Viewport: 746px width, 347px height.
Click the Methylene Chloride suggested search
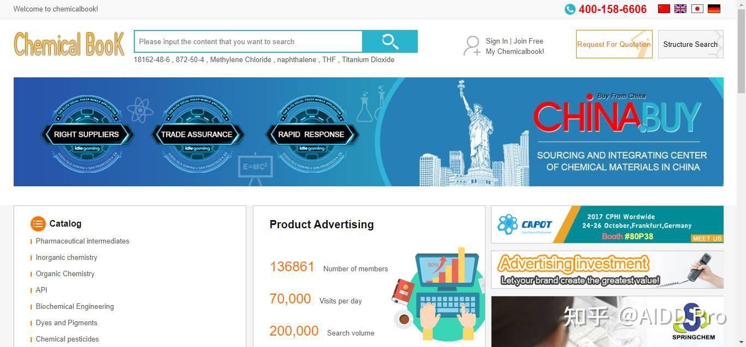click(x=240, y=59)
